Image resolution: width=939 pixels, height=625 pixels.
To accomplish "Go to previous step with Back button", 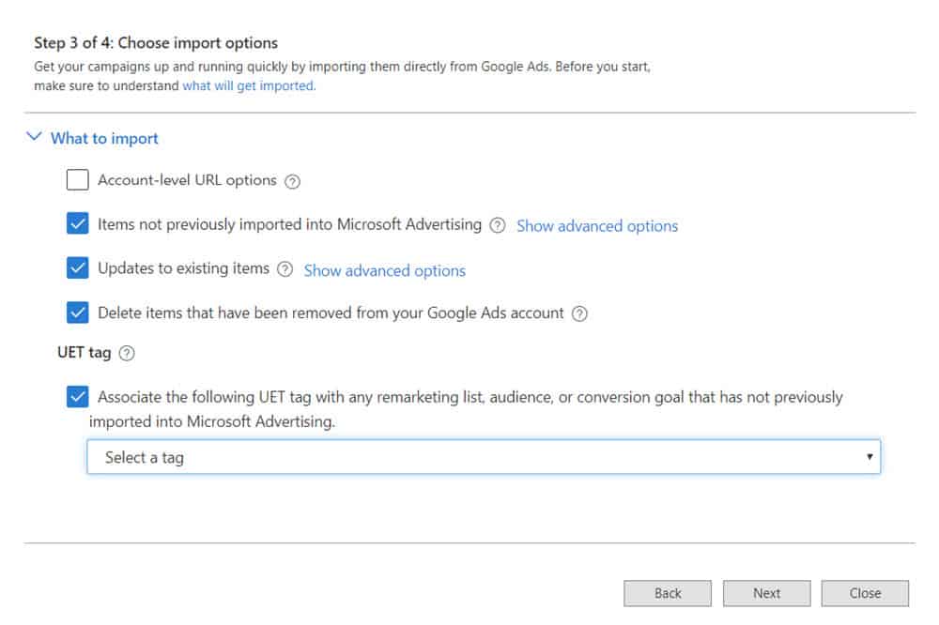I will [668, 593].
